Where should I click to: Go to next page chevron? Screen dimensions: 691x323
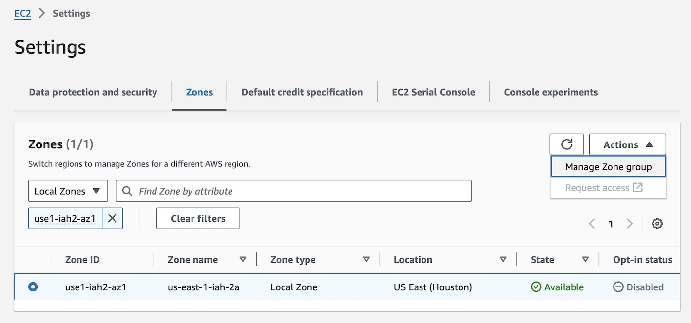pos(629,224)
